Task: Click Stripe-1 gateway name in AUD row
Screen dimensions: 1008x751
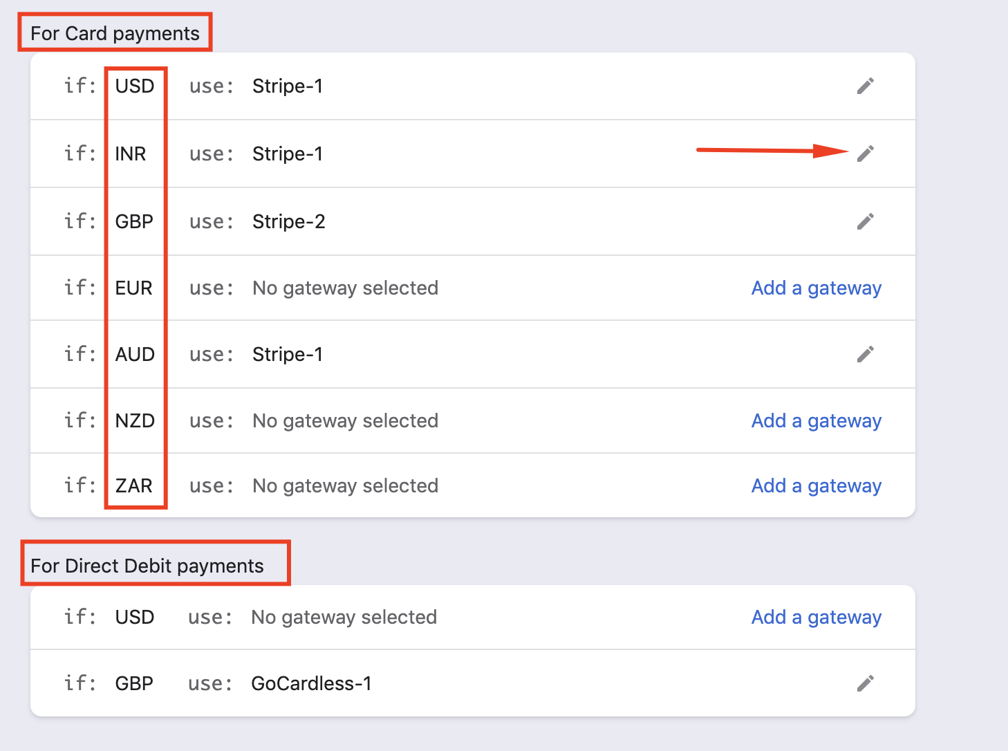Action: (x=288, y=355)
